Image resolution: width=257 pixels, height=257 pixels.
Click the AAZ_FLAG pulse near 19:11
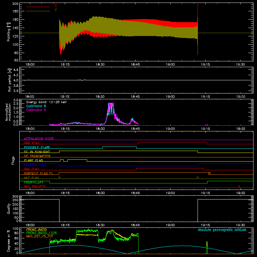tap(198, 178)
